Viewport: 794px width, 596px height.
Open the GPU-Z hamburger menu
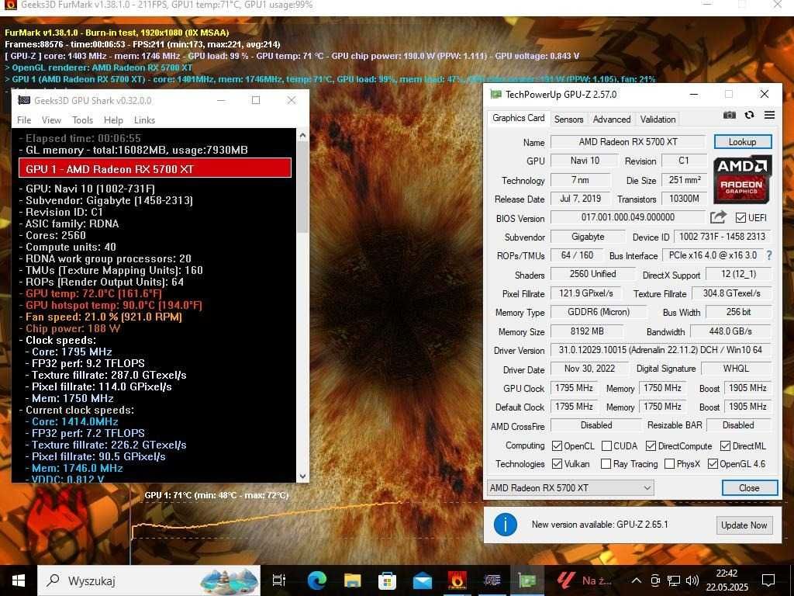tap(769, 115)
